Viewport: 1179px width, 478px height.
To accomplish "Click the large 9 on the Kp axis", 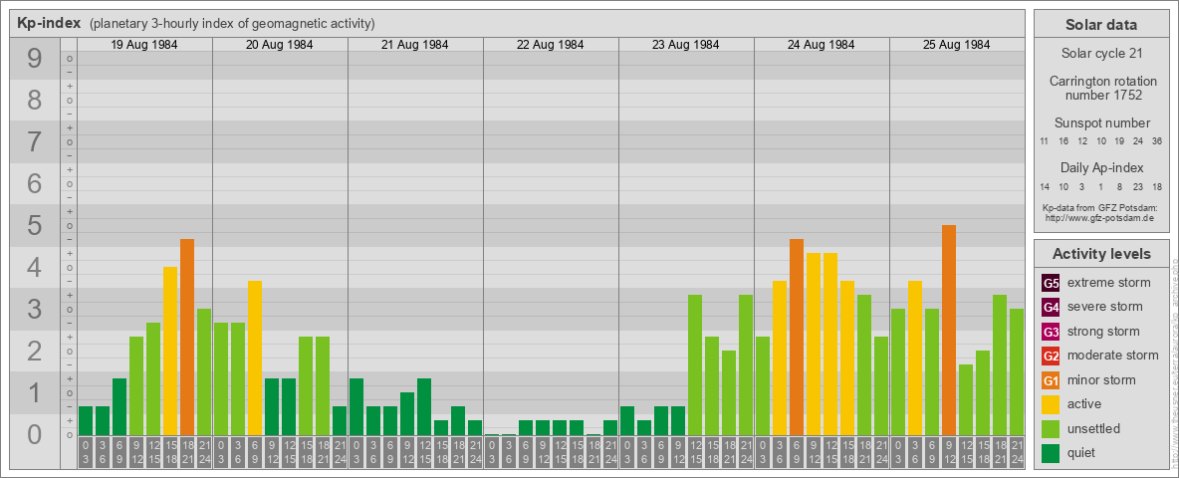I will [x=35, y=59].
